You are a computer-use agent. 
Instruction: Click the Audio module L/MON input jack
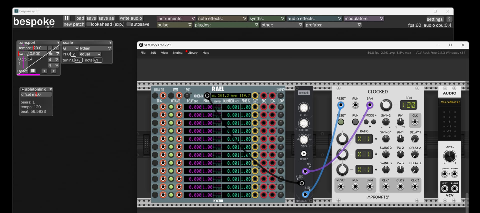(444, 174)
